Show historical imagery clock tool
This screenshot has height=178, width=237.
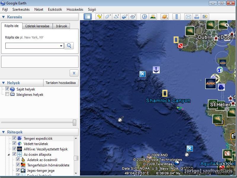coord(145,17)
